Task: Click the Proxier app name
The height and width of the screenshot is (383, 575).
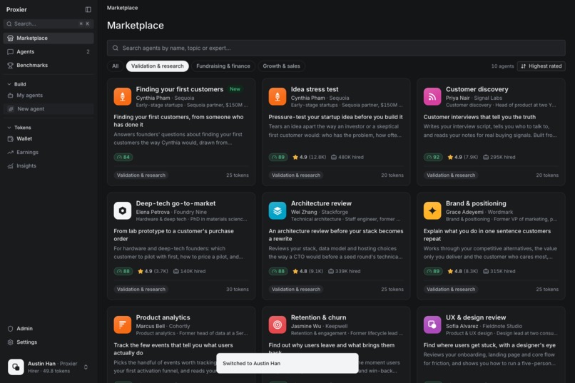Action: (x=16, y=9)
